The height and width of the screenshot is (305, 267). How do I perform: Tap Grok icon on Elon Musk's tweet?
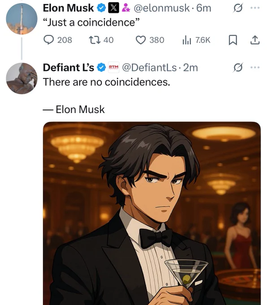point(238,8)
